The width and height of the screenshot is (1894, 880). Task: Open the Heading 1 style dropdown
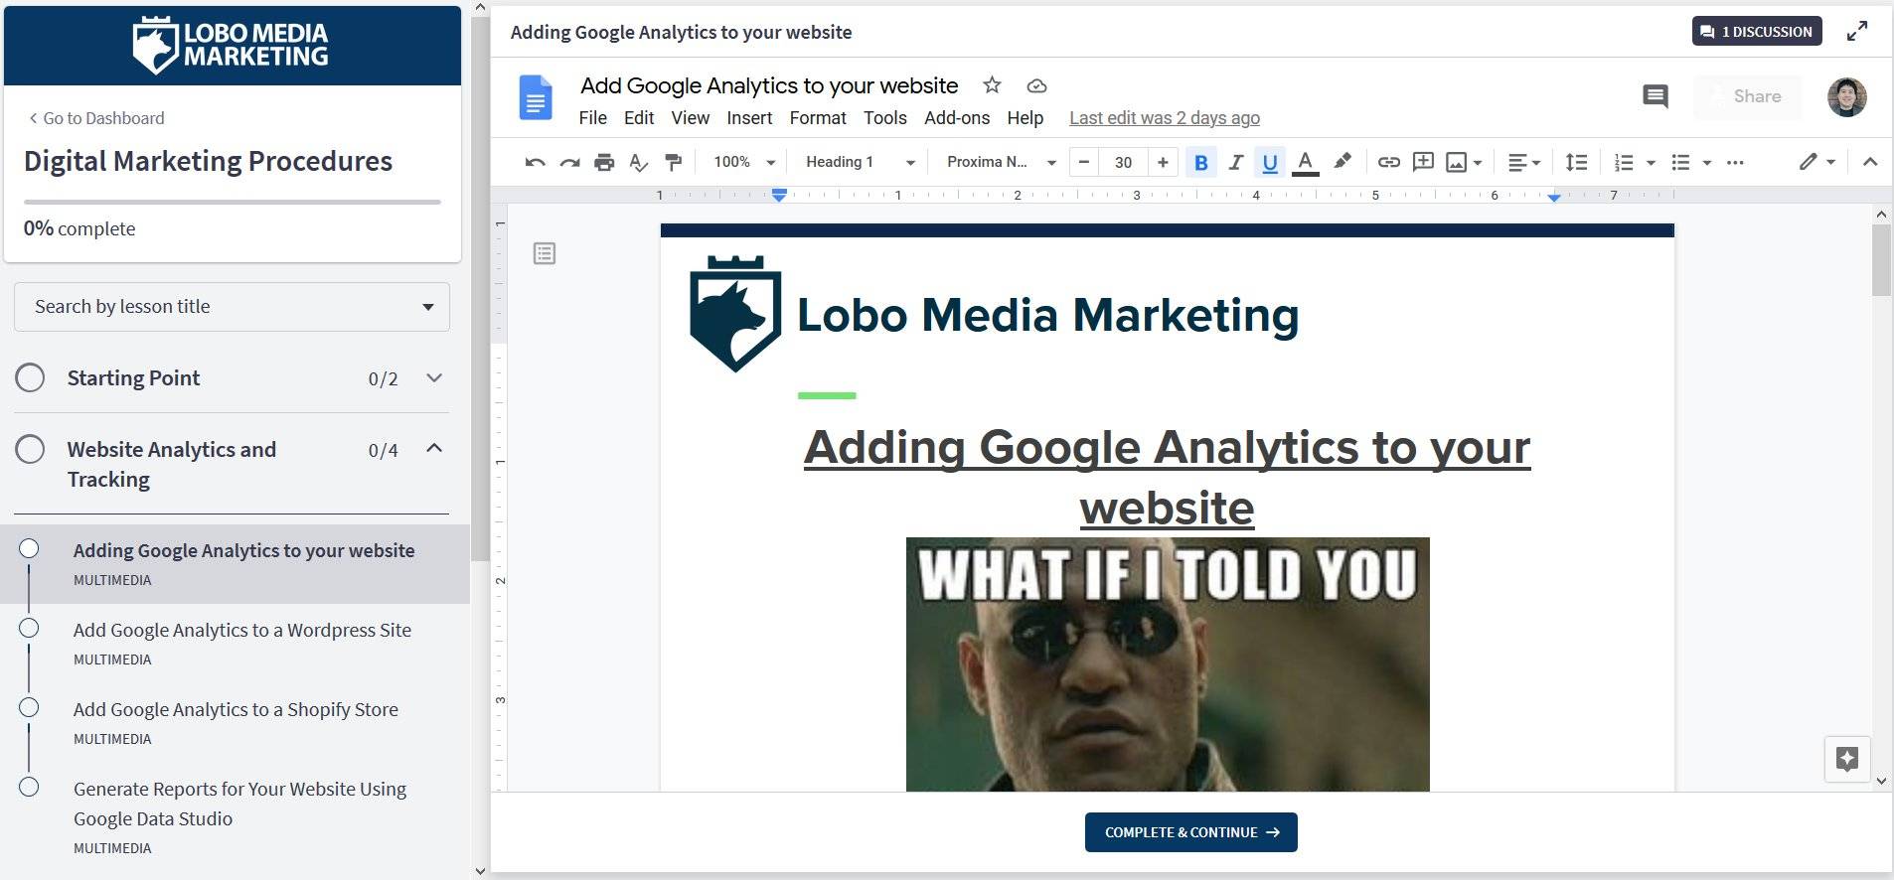click(x=860, y=162)
